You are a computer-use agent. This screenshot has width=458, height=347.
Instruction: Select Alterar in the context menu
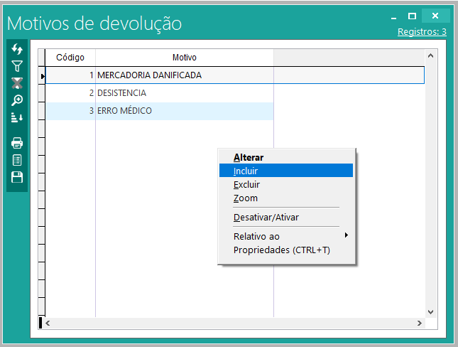[249, 157]
